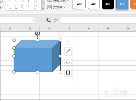Viewport: 136px width, 101px height.
Task: Click the cube's bottom-middle resize handle
Action: click(37, 72)
